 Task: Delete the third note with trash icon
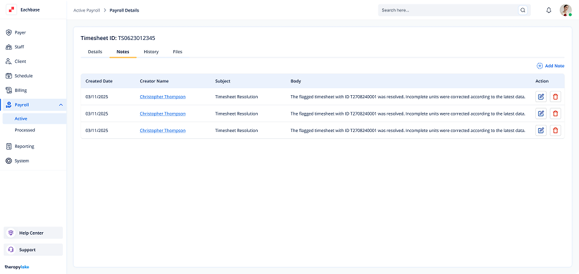click(556, 130)
